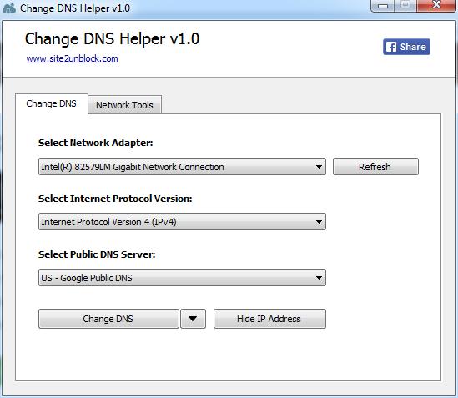The height and width of the screenshot is (398, 458).
Task: Click the Select Network Adapter label
Action: point(95,143)
